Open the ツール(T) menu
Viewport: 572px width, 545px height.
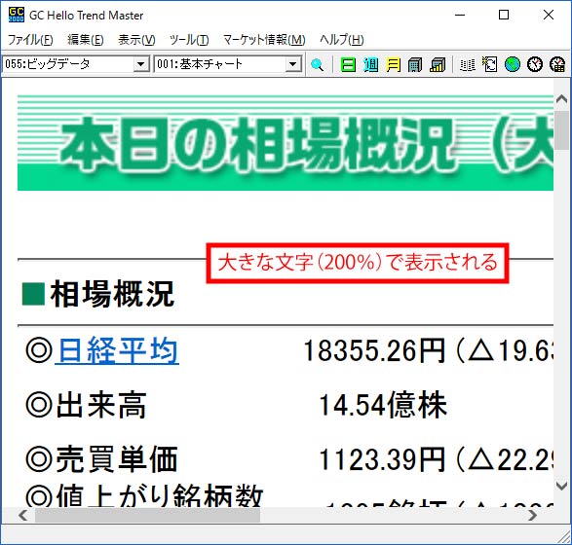[189, 39]
